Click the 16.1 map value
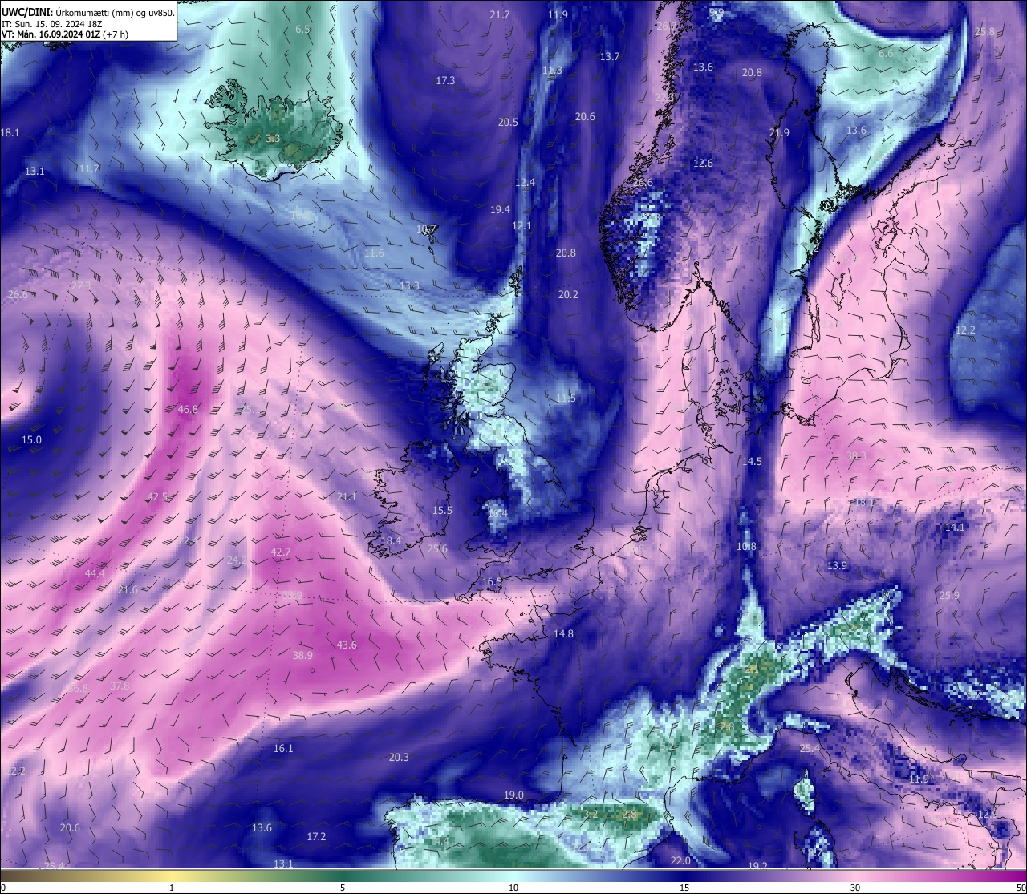The width and height of the screenshot is (1027, 894). [283, 748]
